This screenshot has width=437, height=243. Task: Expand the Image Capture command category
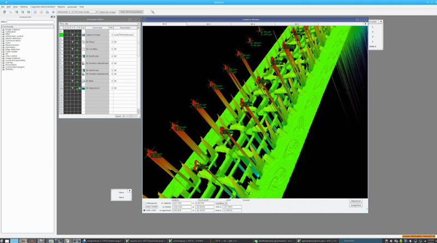(x=3, y=29)
